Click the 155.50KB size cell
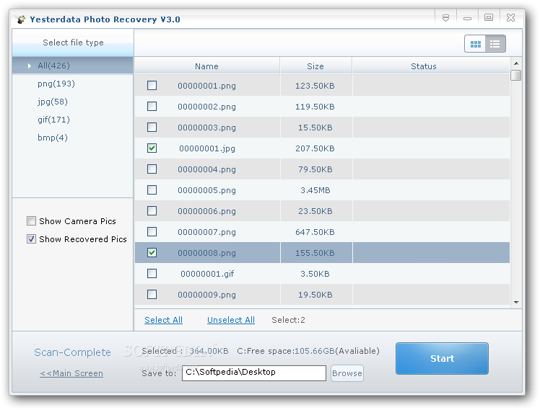 pos(315,253)
